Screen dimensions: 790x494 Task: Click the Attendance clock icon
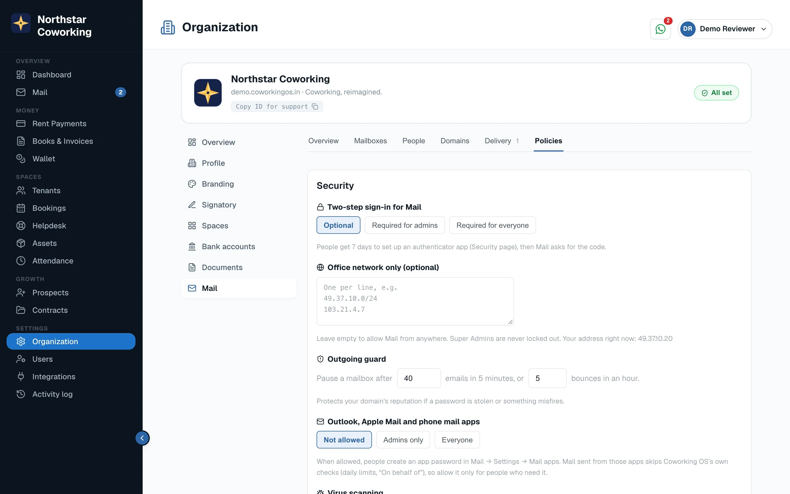click(21, 261)
